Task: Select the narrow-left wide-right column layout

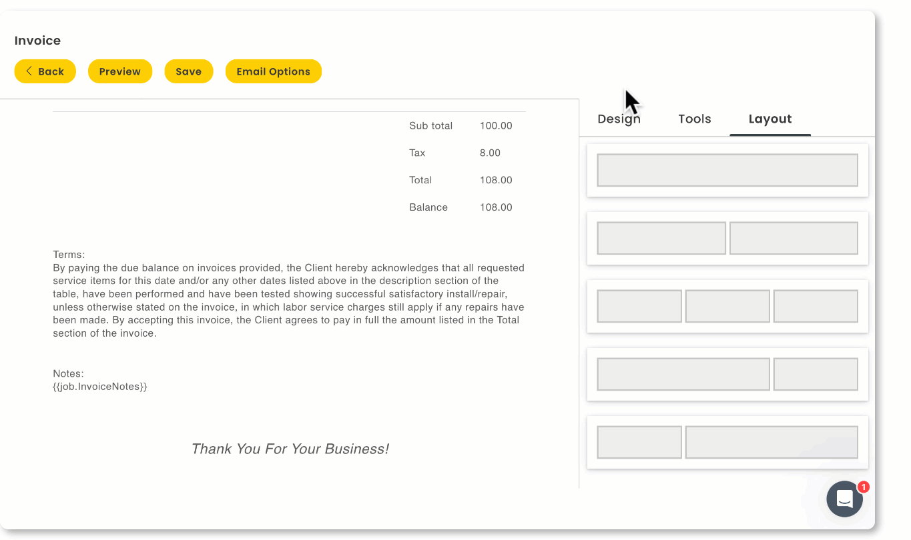Action: click(727, 442)
